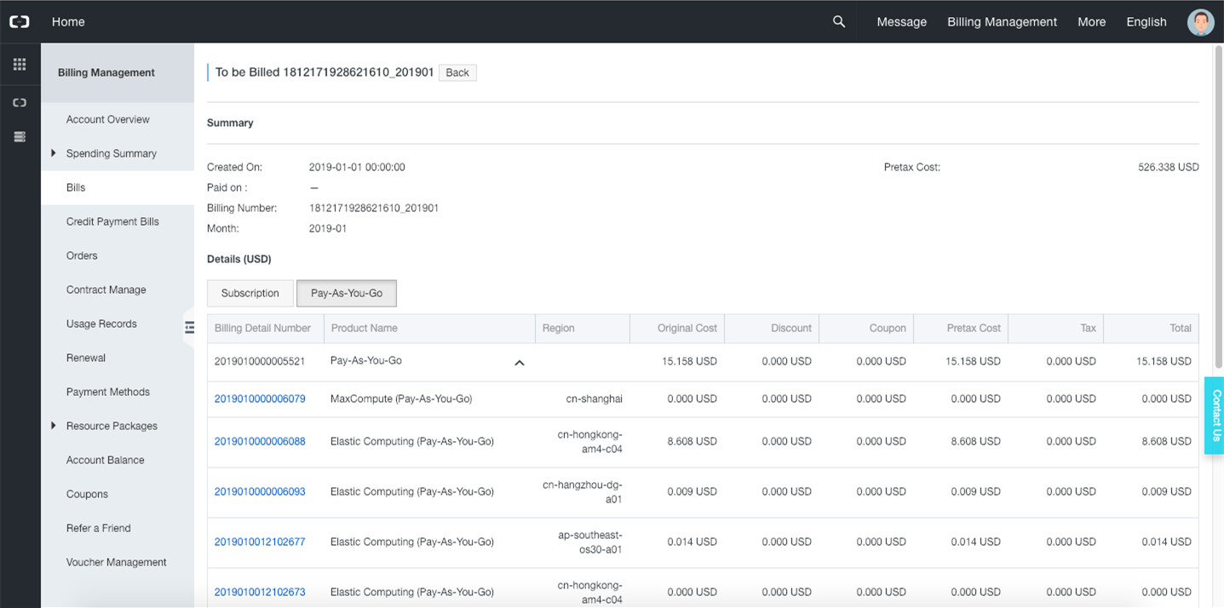This screenshot has width=1224, height=608.
Task: Open the user avatar profile menu
Action: (x=1201, y=22)
